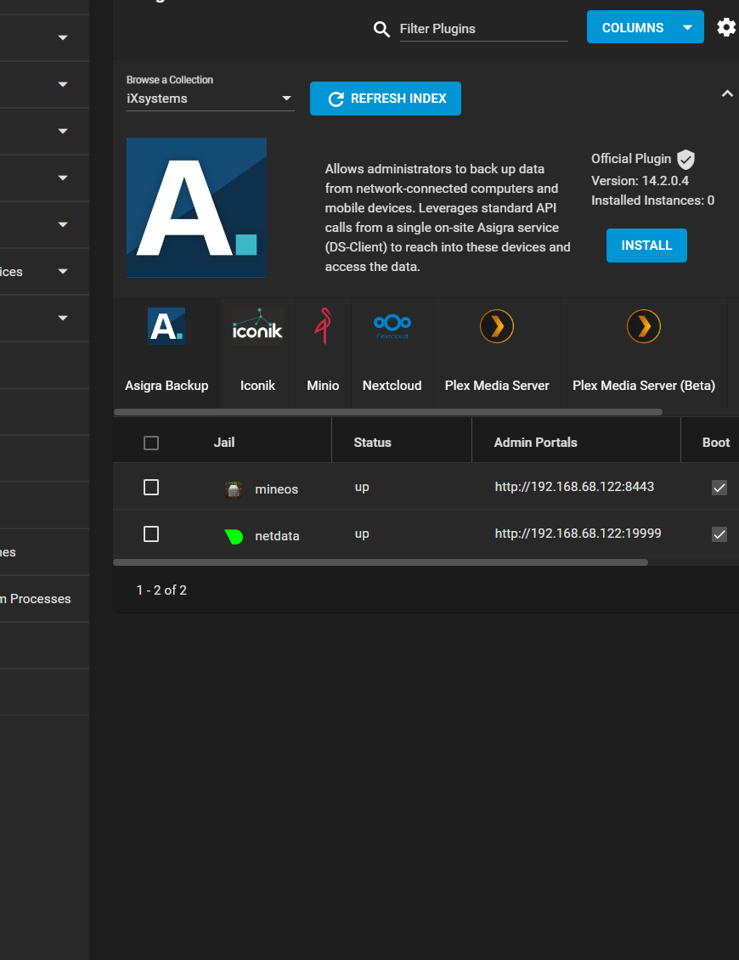
Task: Open the mineos admin portal link
Action: click(x=574, y=487)
